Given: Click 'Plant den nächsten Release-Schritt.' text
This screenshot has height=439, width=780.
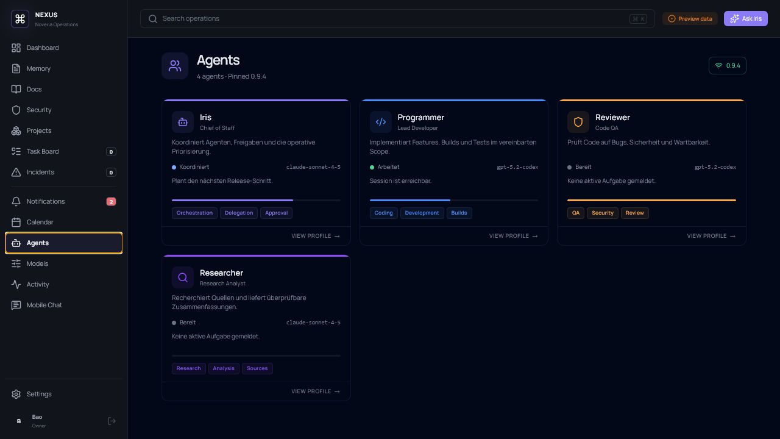Looking at the screenshot, I should coord(222,181).
